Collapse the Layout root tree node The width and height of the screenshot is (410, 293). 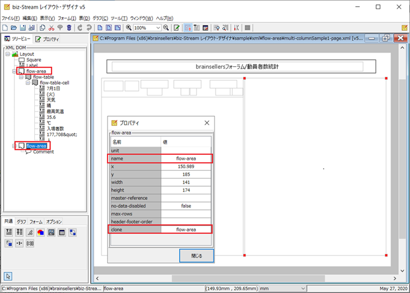pos(8,54)
